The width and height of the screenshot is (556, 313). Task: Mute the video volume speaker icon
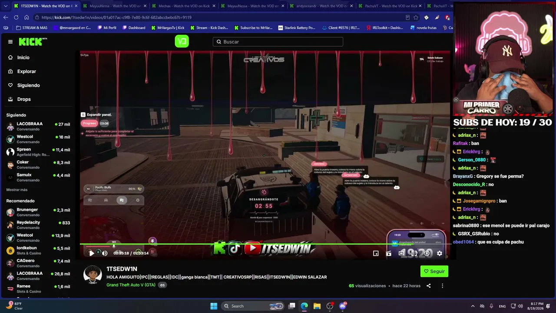tap(105, 253)
